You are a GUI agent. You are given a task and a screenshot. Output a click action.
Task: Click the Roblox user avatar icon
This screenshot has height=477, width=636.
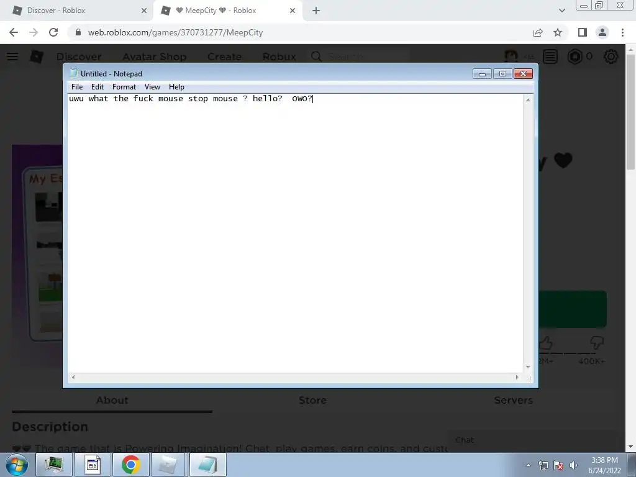pyautogui.click(x=511, y=57)
